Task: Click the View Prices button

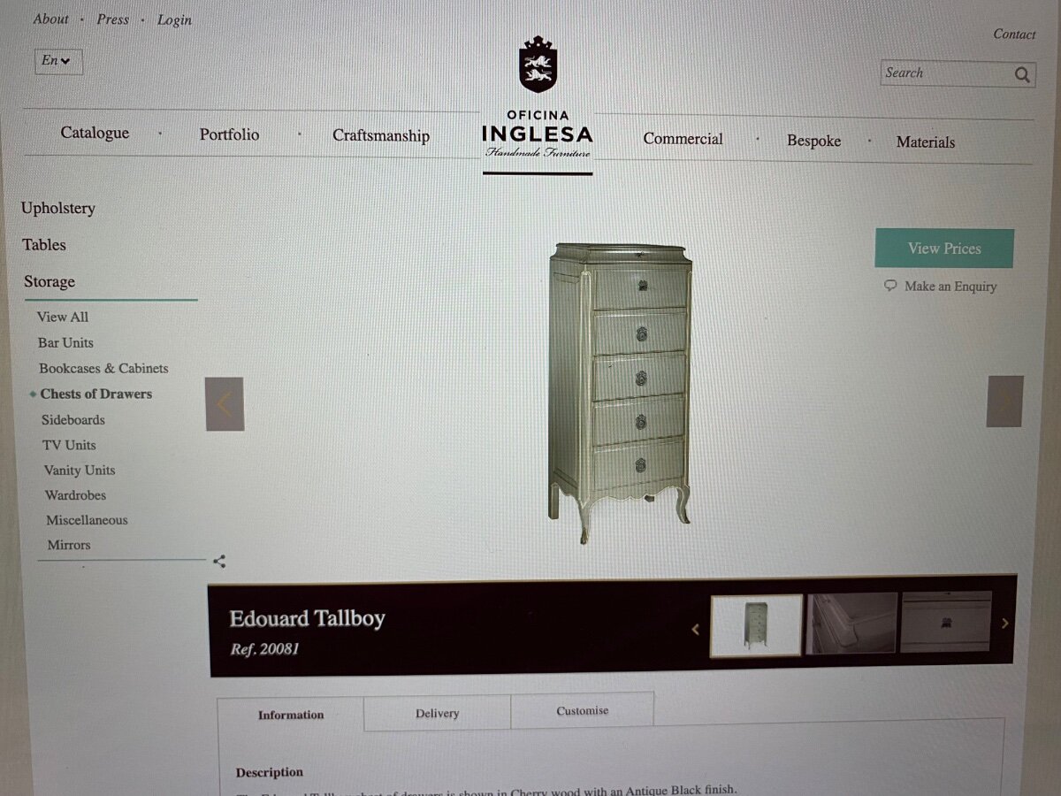Action: 944,249
